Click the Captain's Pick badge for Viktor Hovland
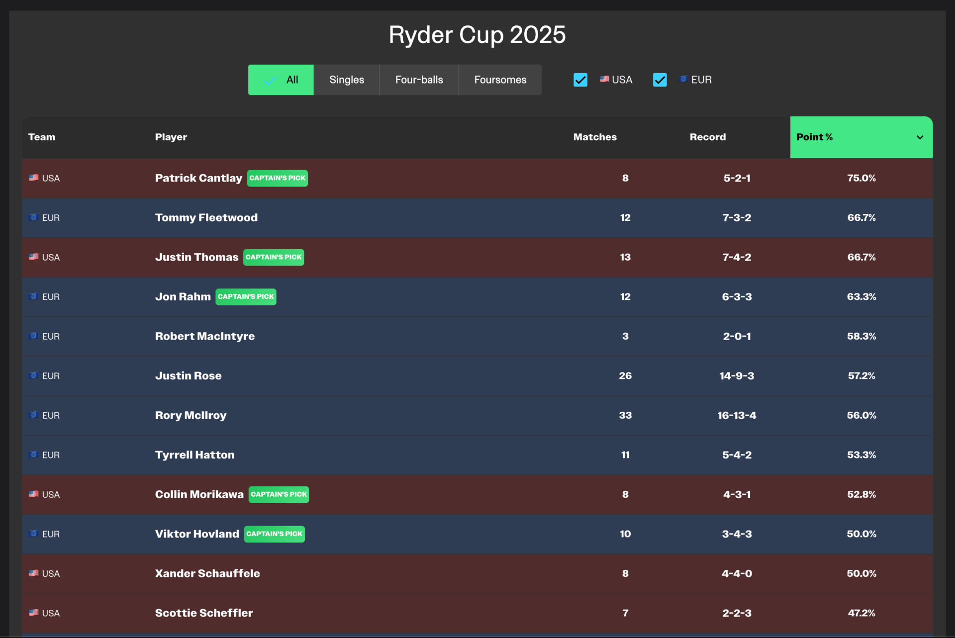This screenshot has width=955, height=638. [x=274, y=534]
